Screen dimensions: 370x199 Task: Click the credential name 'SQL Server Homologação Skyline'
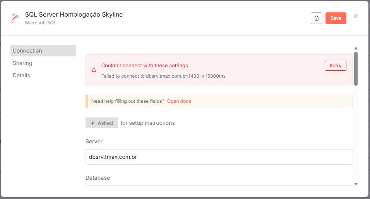pyautogui.click(x=74, y=15)
